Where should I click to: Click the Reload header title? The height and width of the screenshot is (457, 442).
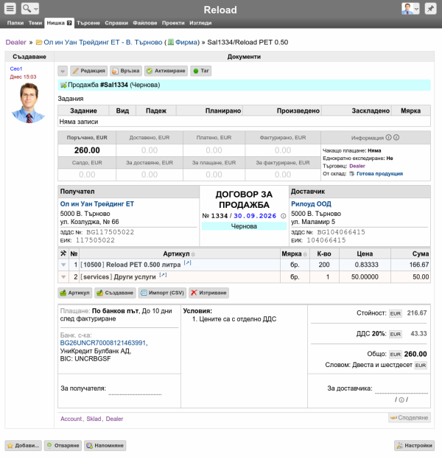pos(220,10)
